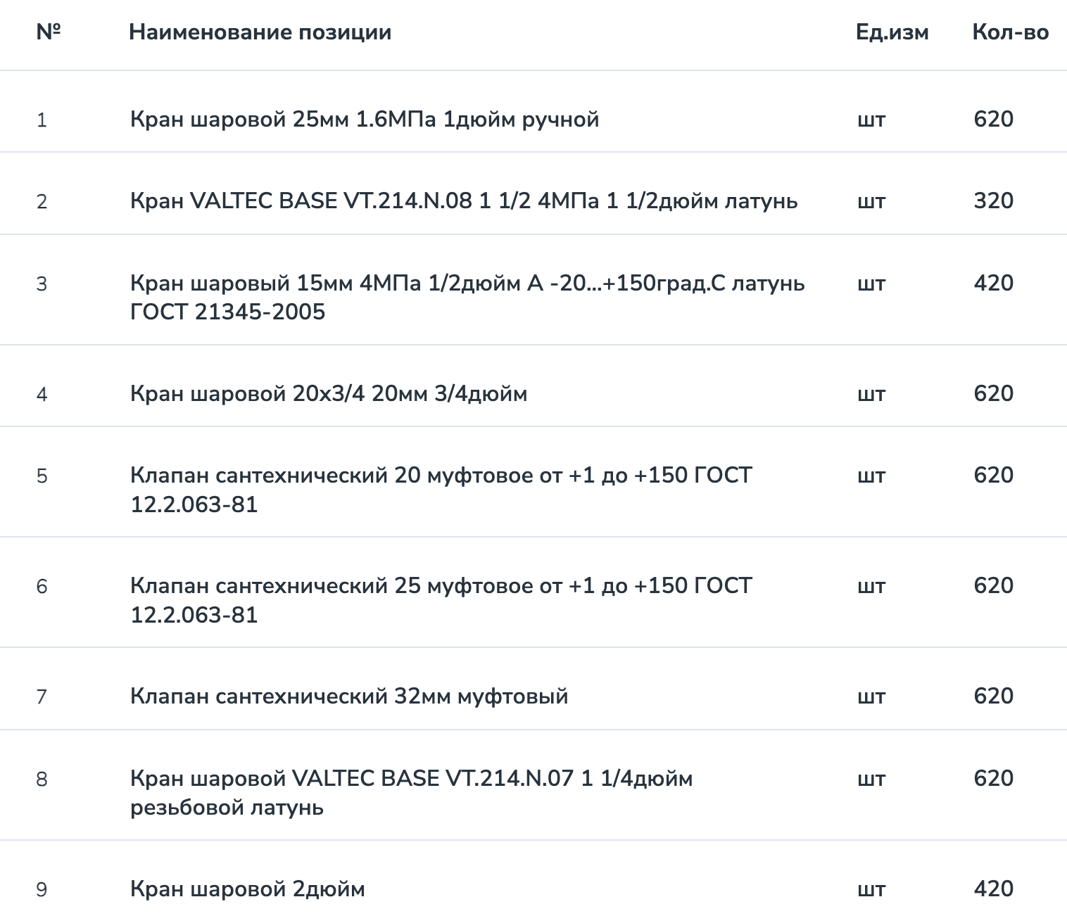Select row "Кран шаровой 25мм 1.6МПа 1дюйм ручной"
Viewport: 1067px width, 916px height.
[x=365, y=120]
